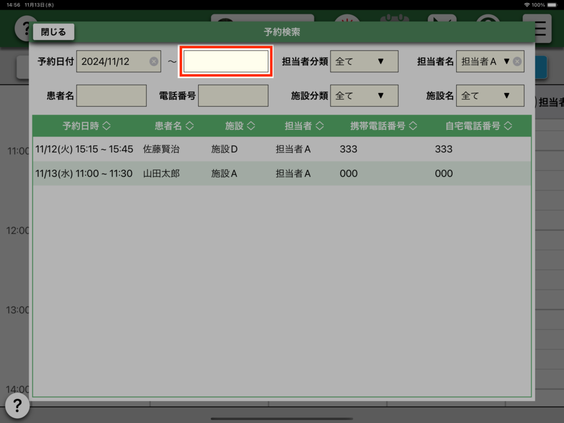Clear the 担当者A staff name selection

point(517,62)
